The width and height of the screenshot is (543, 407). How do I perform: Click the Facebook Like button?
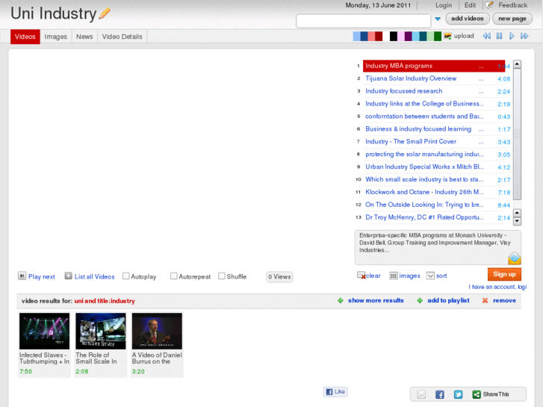[335, 392]
